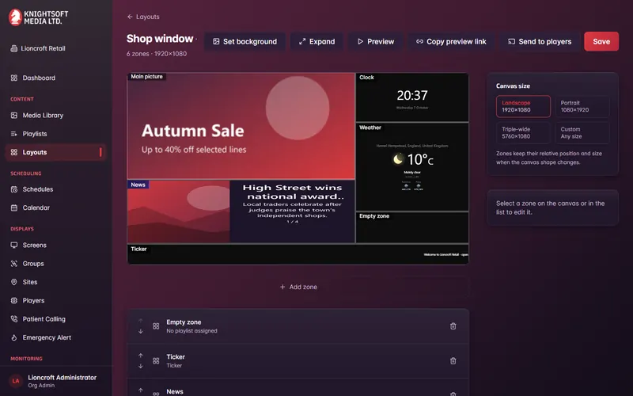
Task: Click the Ticker row grid icon
Action: coord(156,361)
